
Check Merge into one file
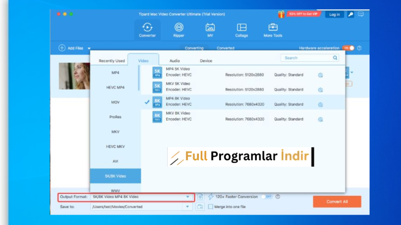[210, 207]
